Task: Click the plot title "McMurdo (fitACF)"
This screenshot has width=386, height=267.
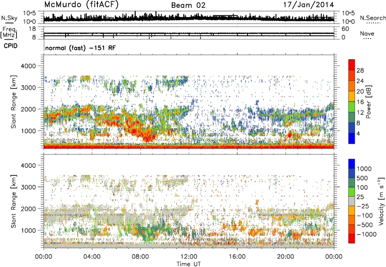Action: coord(81,4)
